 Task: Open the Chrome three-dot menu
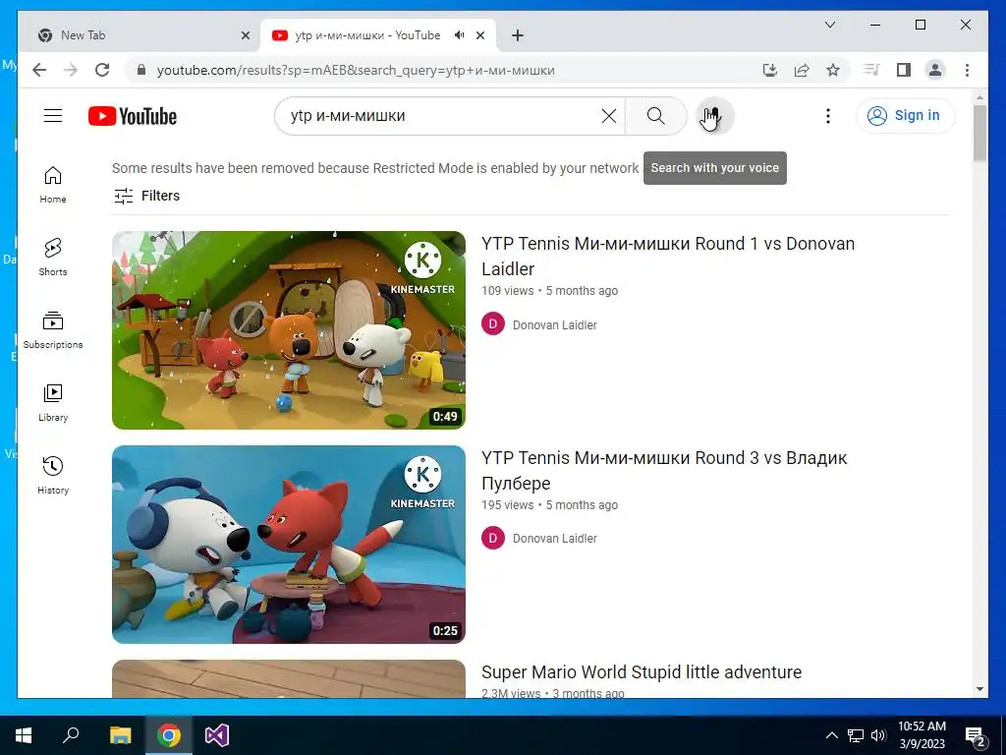click(x=967, y=70)
